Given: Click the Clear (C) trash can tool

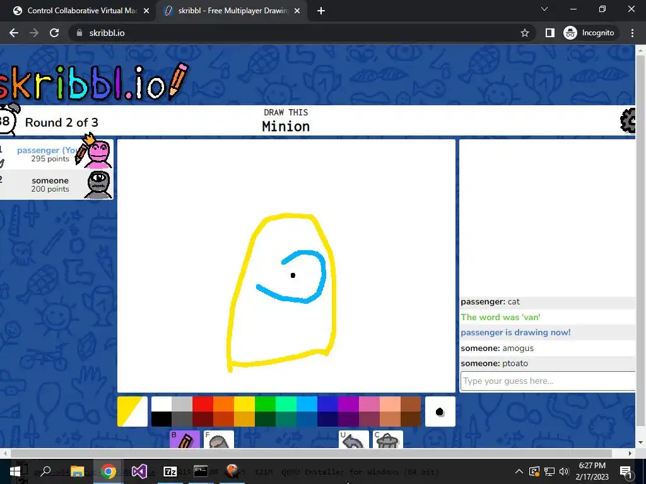Looking at the screenshot, I should tap(388, 439).
